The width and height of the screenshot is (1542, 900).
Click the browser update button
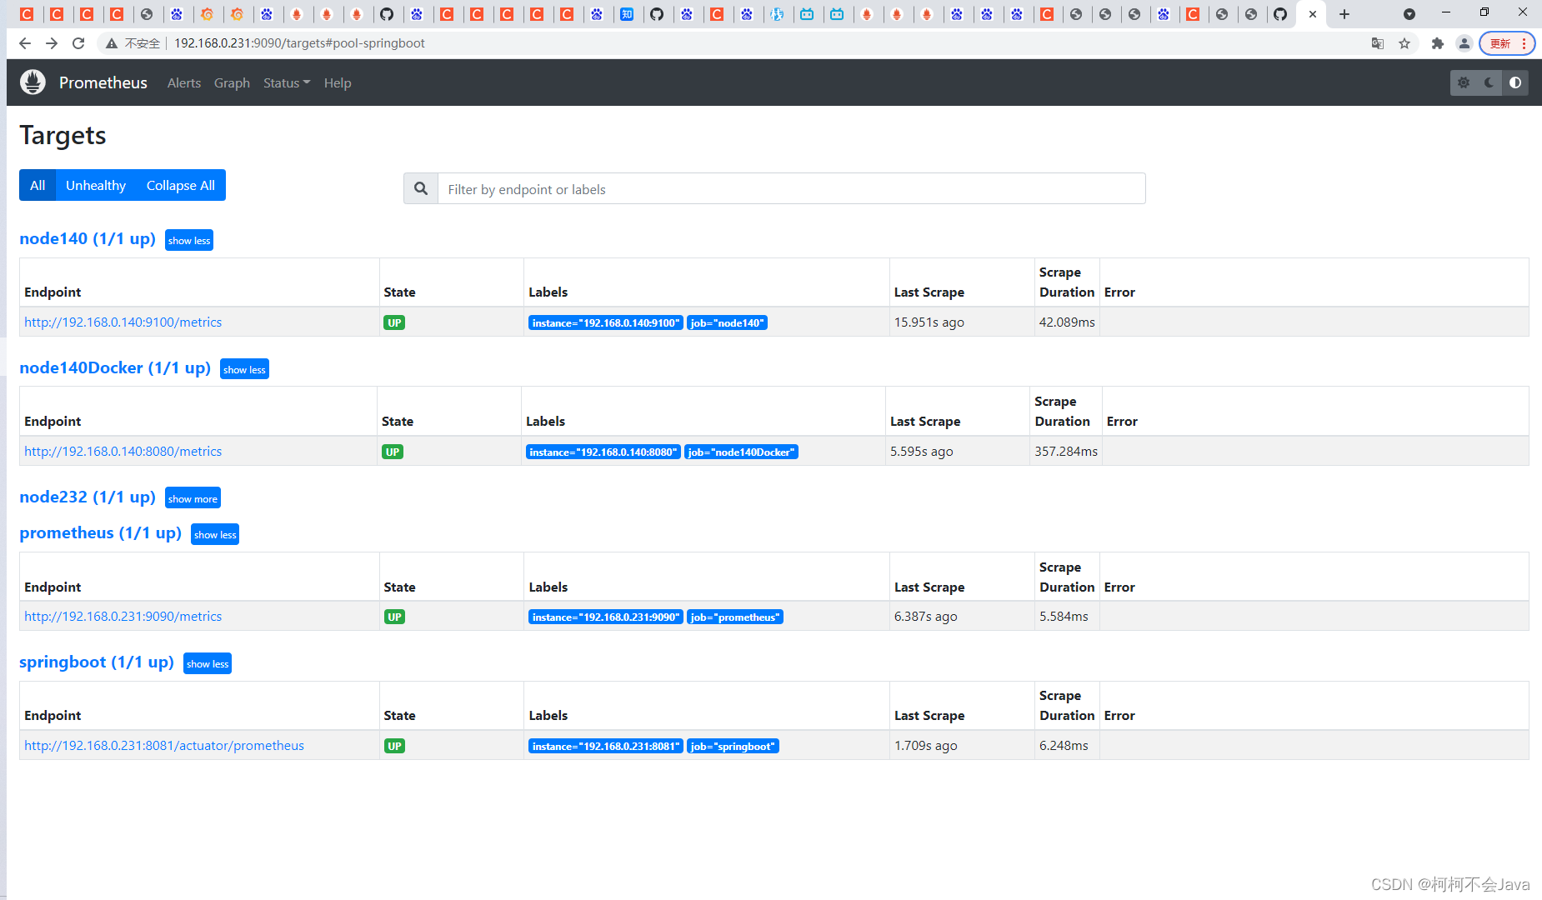(x=1507, y=43)
